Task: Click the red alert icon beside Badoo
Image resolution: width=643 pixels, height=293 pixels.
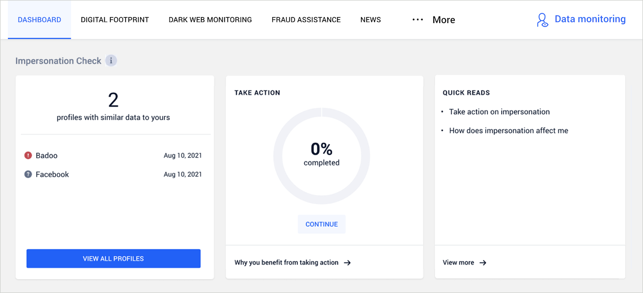Action: pos(28,155)
